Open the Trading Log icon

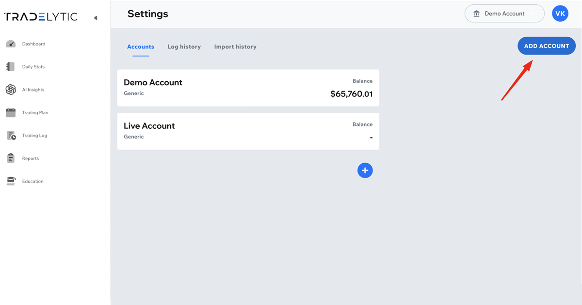[x=11, y=136]
